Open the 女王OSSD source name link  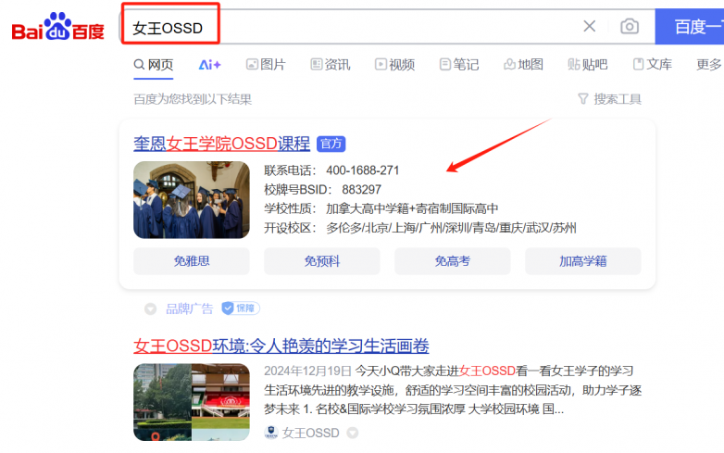311,433
